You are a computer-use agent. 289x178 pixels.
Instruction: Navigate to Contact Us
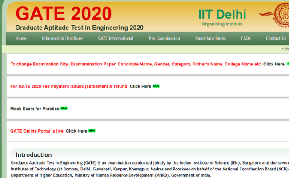coord(276,38)
